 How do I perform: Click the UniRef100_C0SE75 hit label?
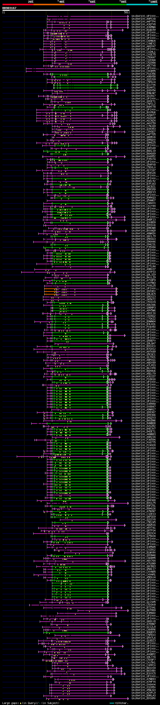[143, 55]
